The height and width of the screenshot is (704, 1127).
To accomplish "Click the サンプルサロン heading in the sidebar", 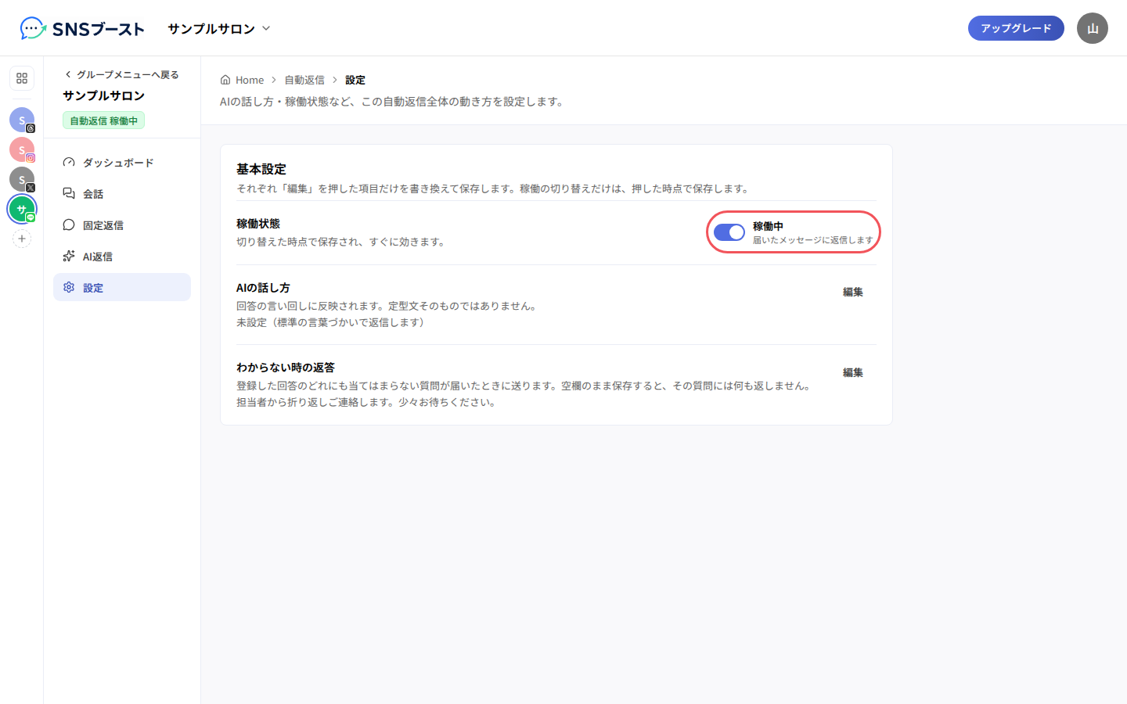I will [x=103, y=95].
